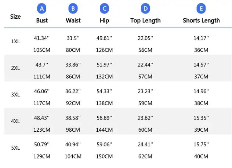Click the 40.94'' waist value

pos(73,144)
